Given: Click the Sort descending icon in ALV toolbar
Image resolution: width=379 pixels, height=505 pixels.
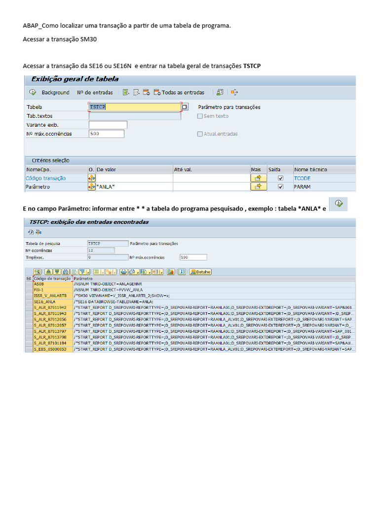Looking at the screenshot, I should pos(57,272).
